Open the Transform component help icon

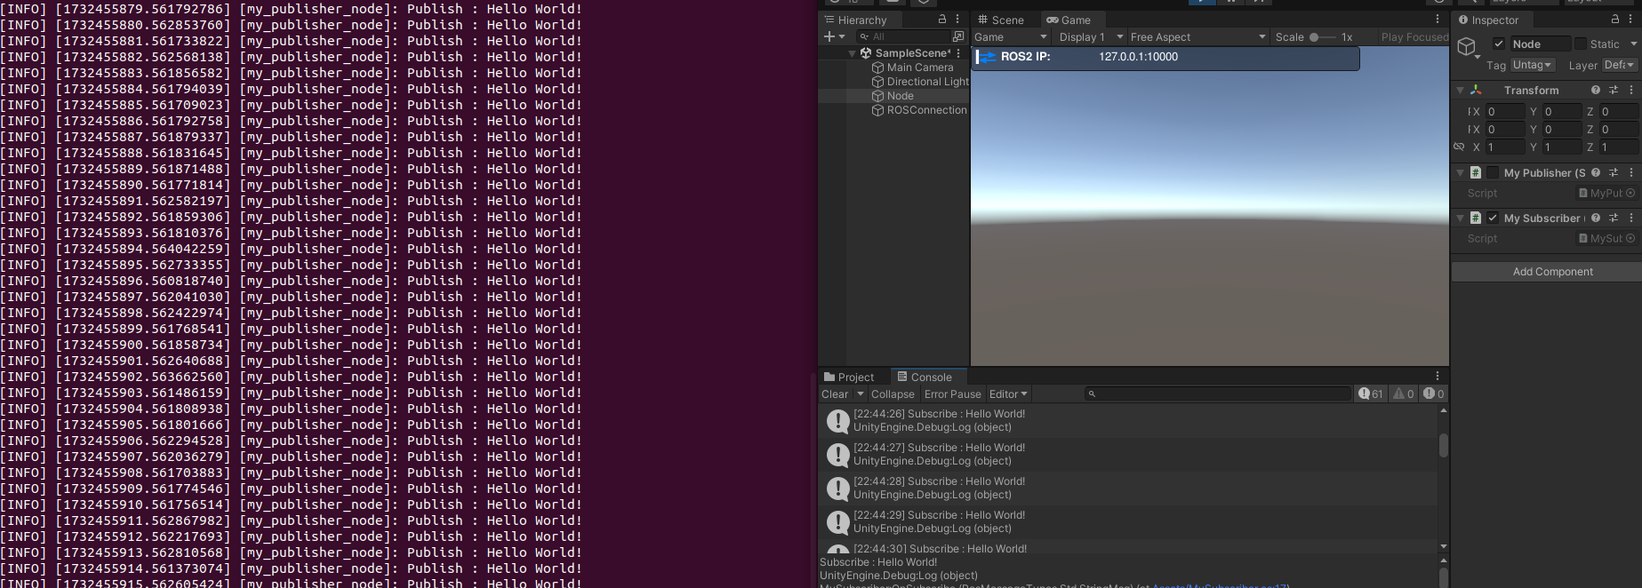pos(1596,90)
